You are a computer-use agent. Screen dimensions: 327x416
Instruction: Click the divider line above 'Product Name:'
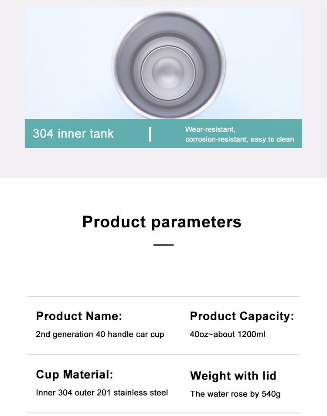point(163,296)
